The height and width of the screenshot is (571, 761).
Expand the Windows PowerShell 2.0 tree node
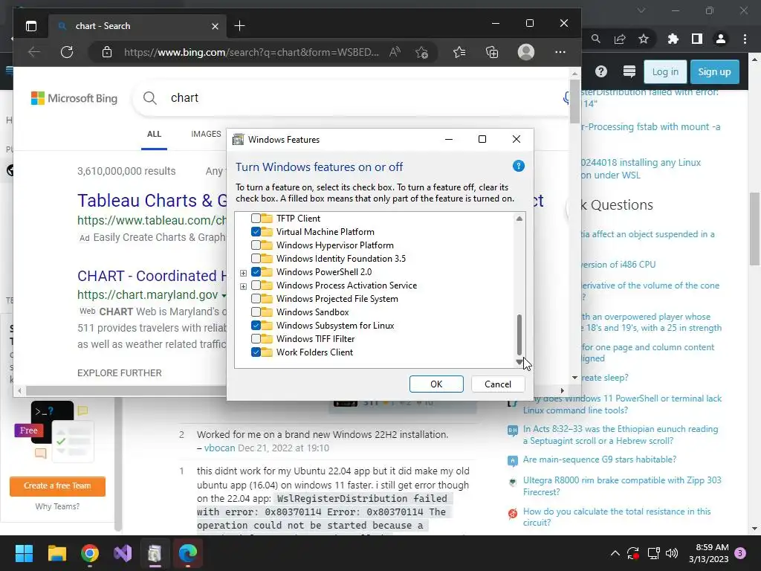tap(243, 273)
